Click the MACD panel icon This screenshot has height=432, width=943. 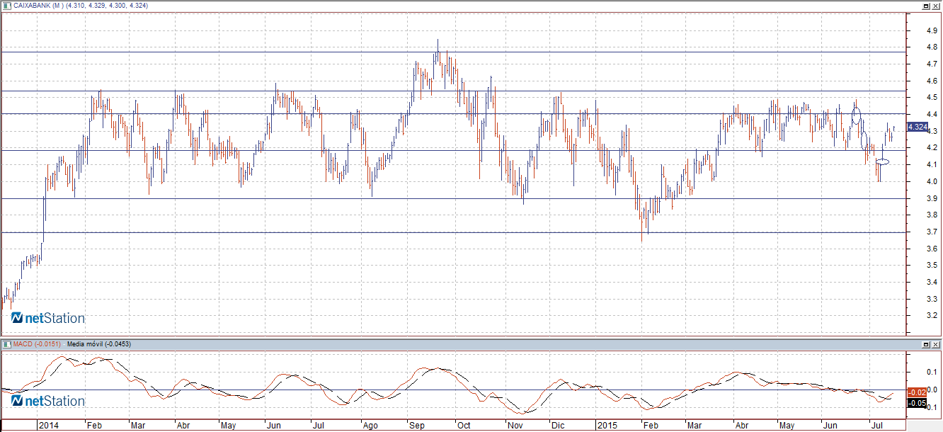coord(7,344)
